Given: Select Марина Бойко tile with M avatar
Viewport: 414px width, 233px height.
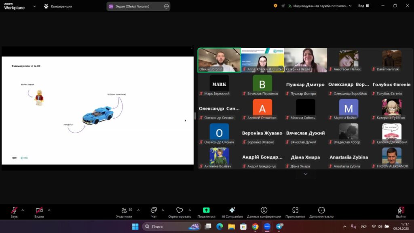Looking at the screenshot, I should (x=349, y=109).
